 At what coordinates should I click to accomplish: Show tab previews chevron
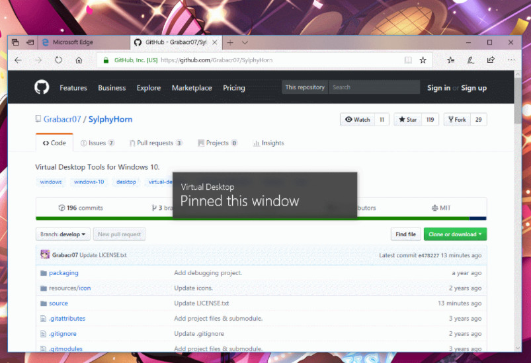point(245,42)
